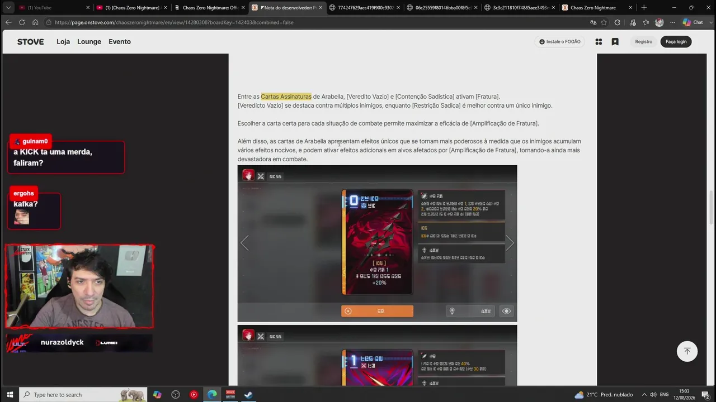
Task: Click the highlighted 'Cartas Assinaturas' text
Action: click(x=286, y=97)
